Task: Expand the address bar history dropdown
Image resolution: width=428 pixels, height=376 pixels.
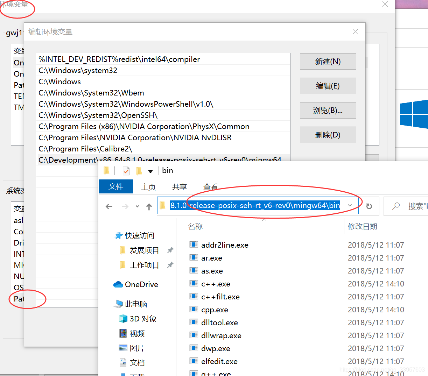Action: [x=350, y=205]
